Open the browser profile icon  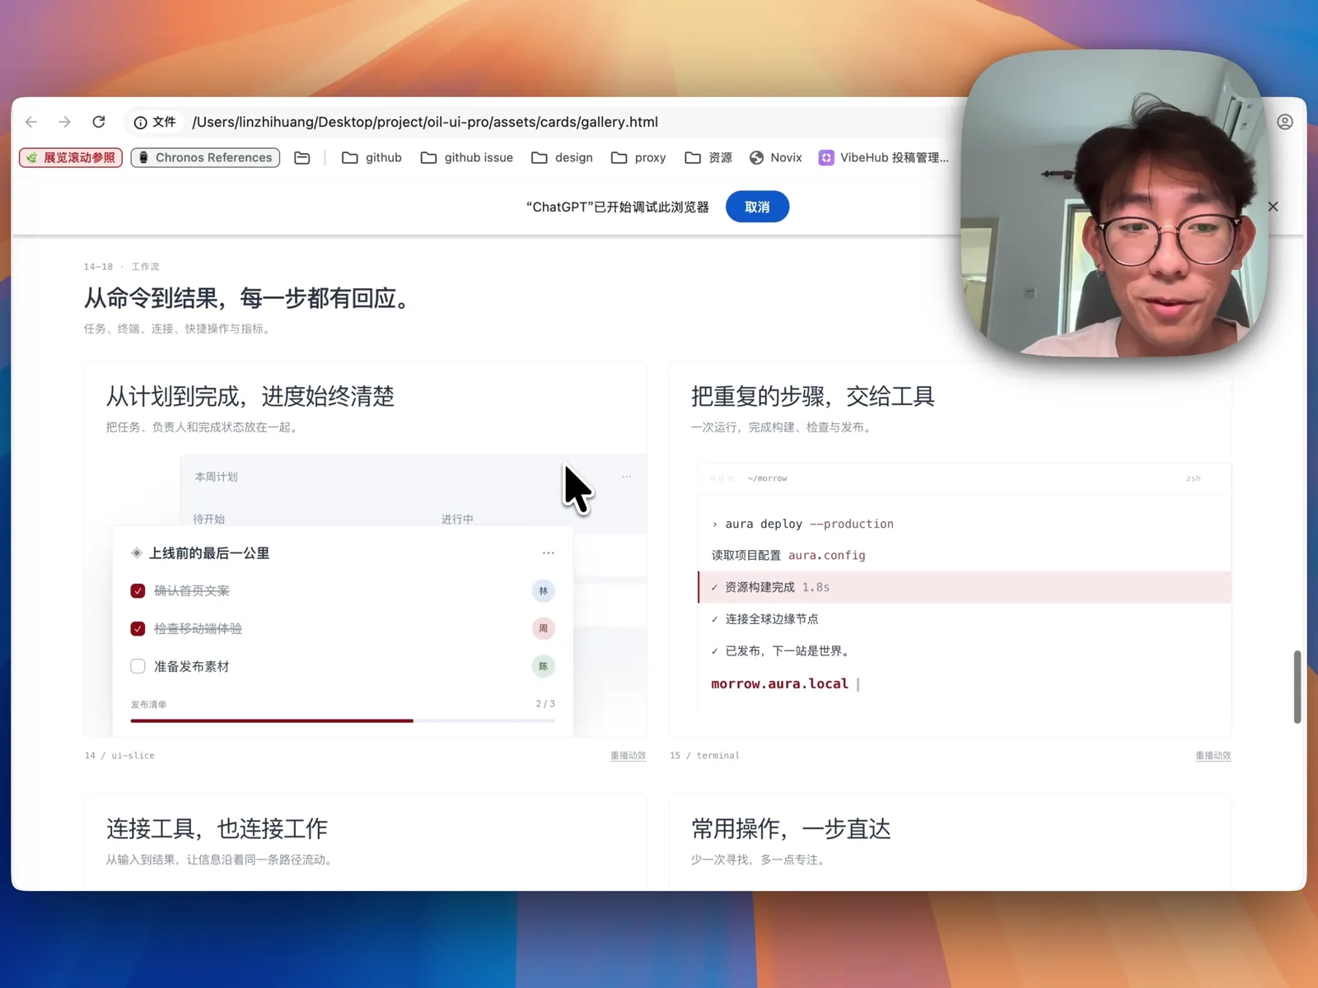coord(1284,122)
